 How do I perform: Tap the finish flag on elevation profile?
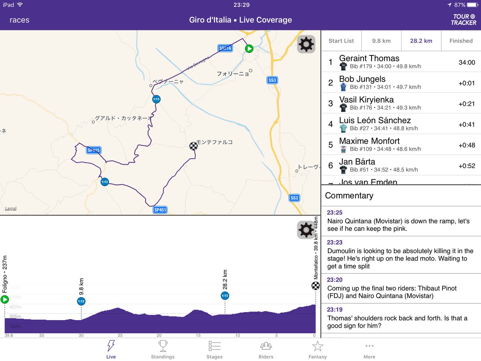[315, 286]
